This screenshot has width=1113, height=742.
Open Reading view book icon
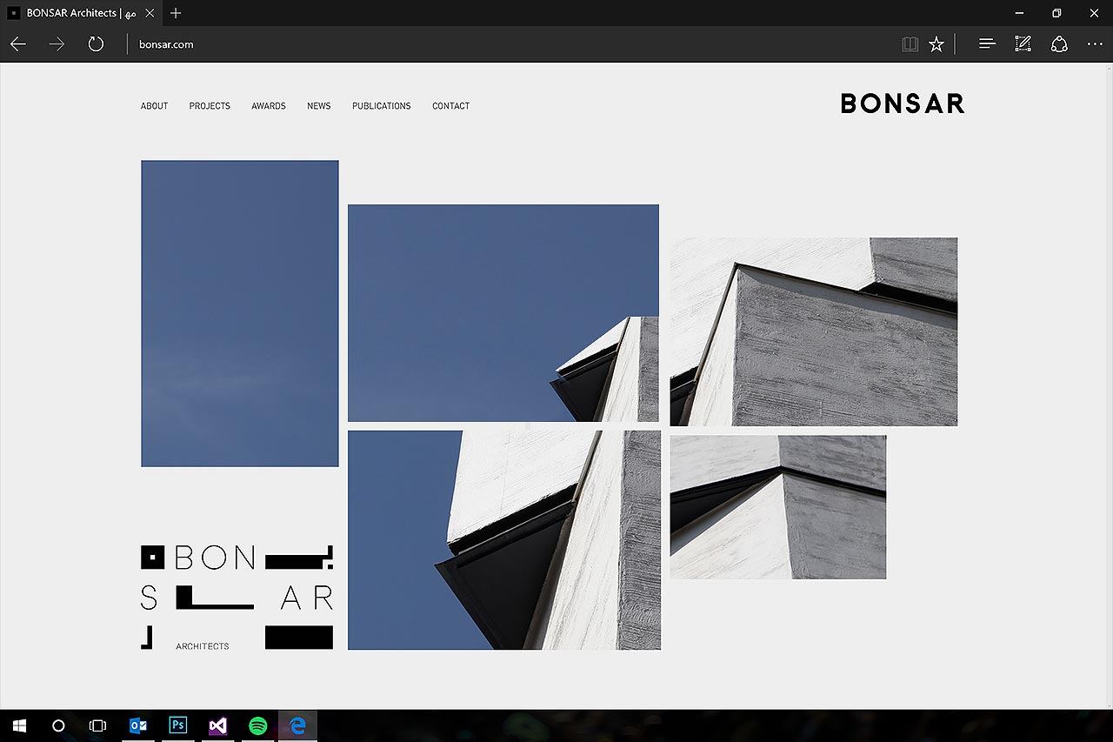pos(910,43)
